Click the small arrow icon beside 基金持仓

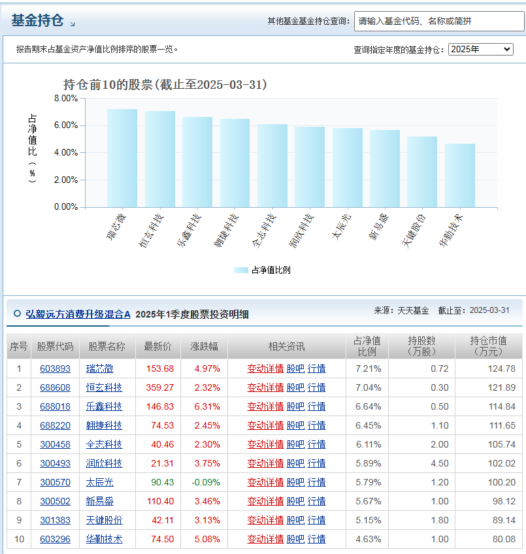point(73,24)
